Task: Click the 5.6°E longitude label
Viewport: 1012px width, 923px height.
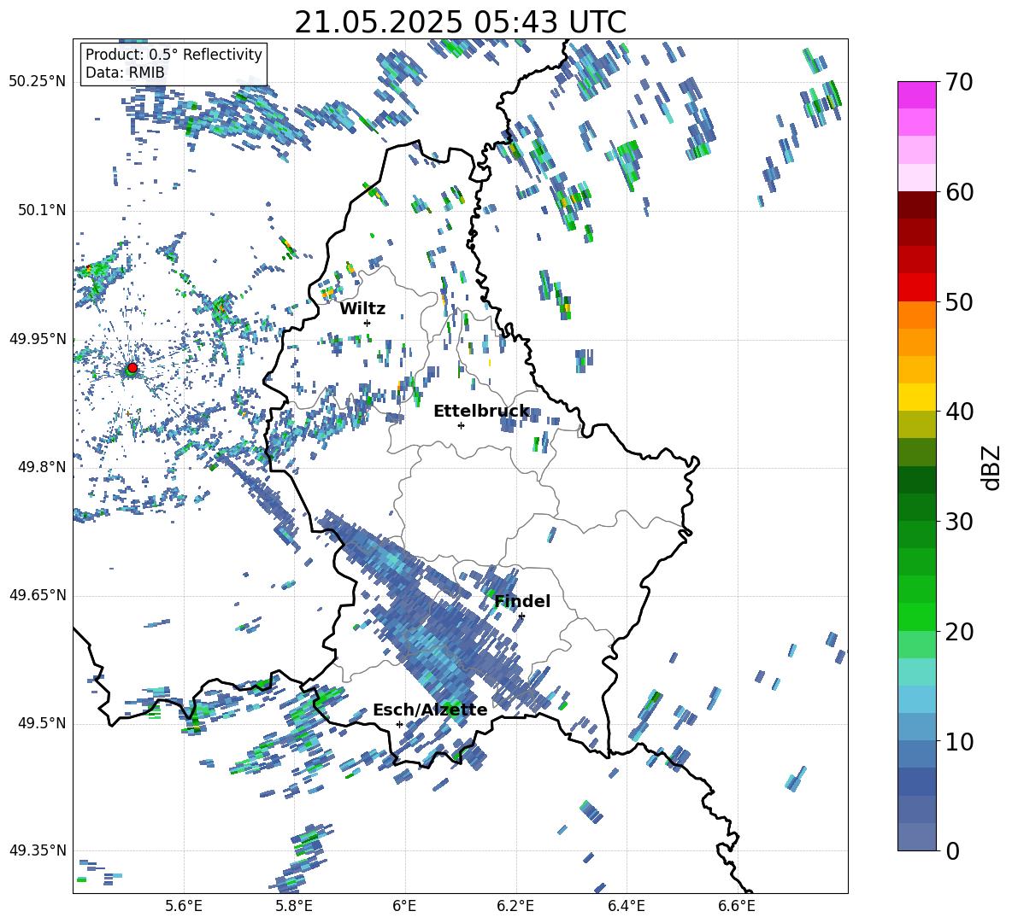Action: 184,906
